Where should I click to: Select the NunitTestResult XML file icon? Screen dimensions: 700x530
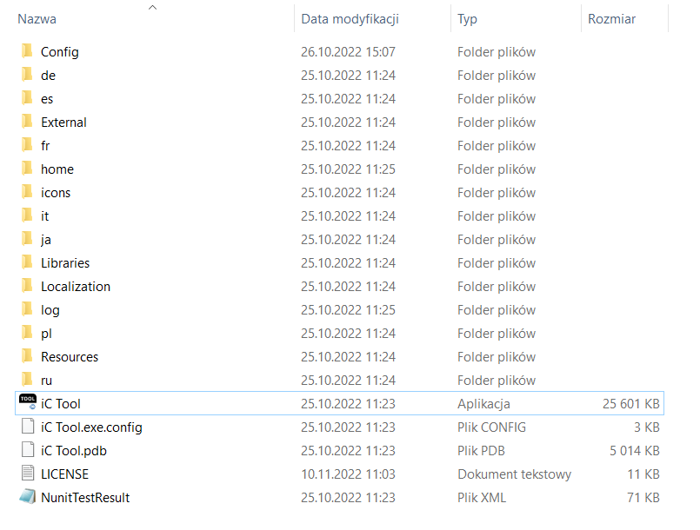coord(27,497)
